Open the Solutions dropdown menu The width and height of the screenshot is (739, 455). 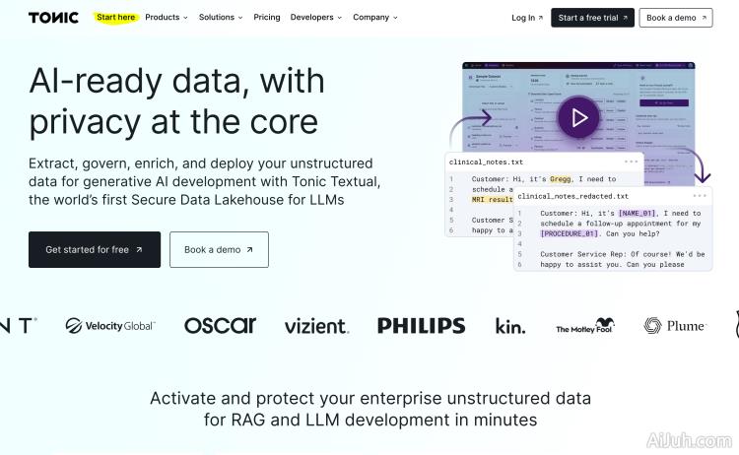[x=221, y=18]
